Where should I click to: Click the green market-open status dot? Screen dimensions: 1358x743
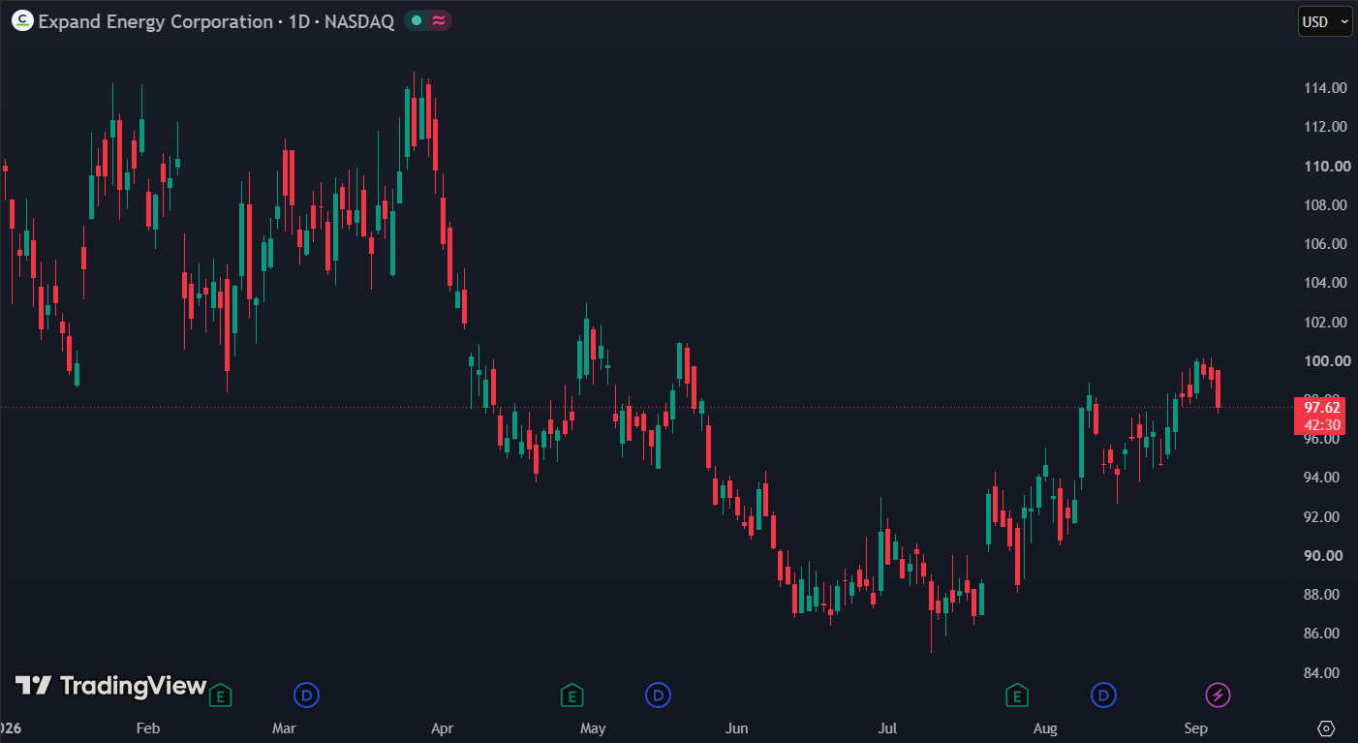(x=417, y=20)
